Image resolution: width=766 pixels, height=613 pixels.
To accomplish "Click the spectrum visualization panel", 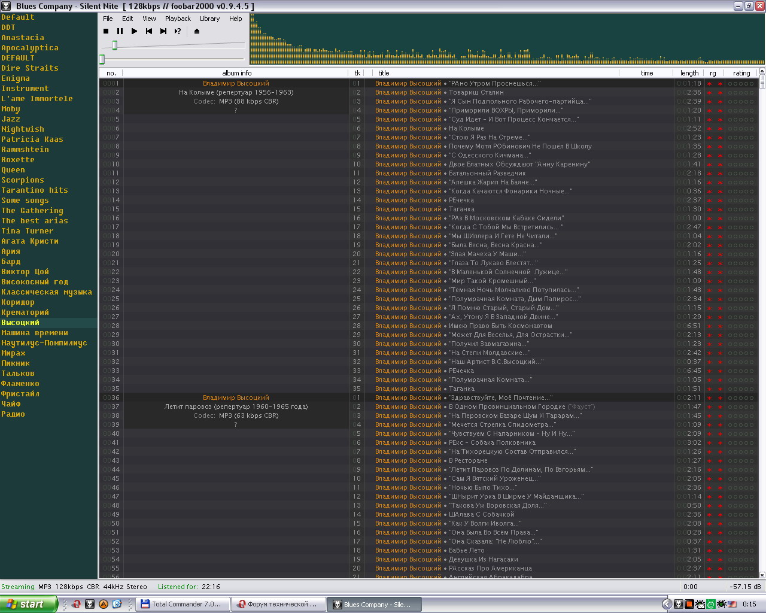I will coord(507,40).
